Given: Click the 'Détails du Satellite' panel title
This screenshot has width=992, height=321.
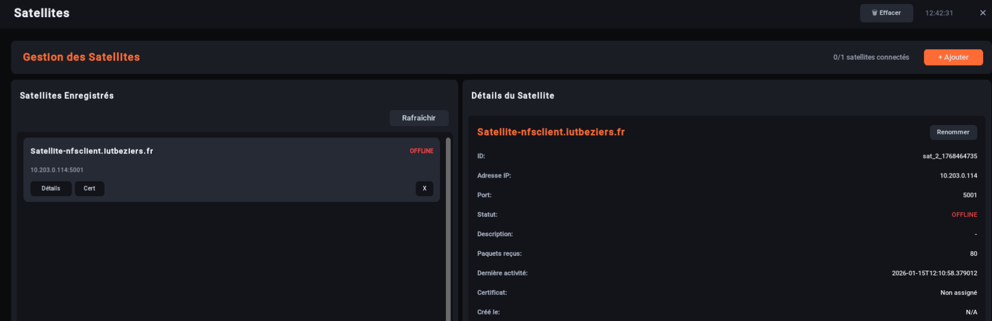Looking at the screenshot, I should (x=512, y=95).
